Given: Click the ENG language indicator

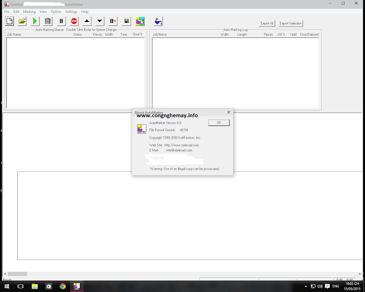Looking at the screenshot, I should pos(336,286).
